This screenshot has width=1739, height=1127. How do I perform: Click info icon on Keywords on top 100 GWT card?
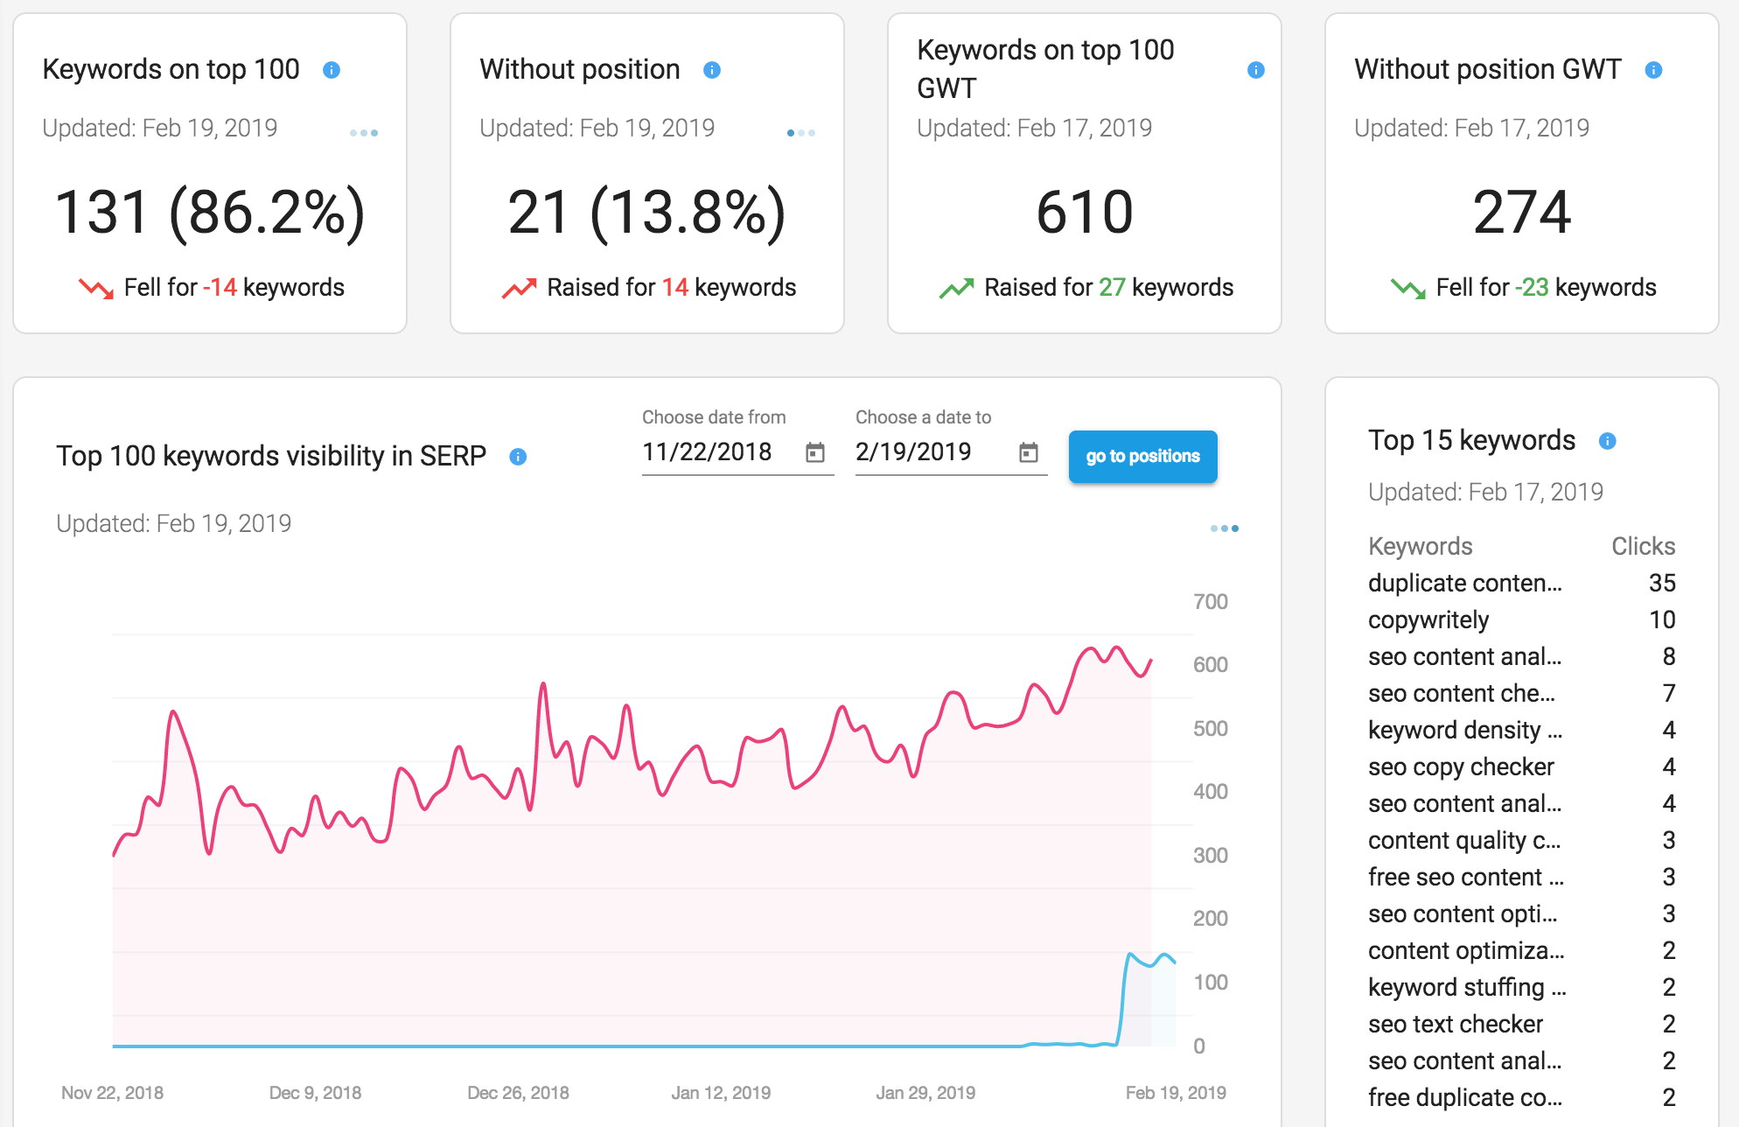tap(1256, 70)
